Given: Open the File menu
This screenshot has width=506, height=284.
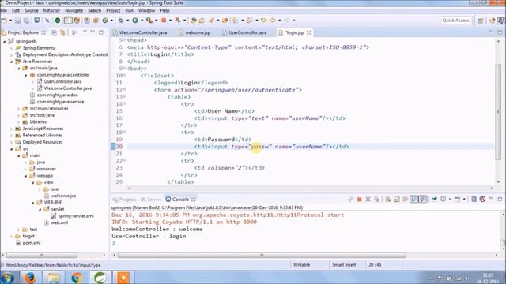Looking at the screenshot, I should pos(4,10).
